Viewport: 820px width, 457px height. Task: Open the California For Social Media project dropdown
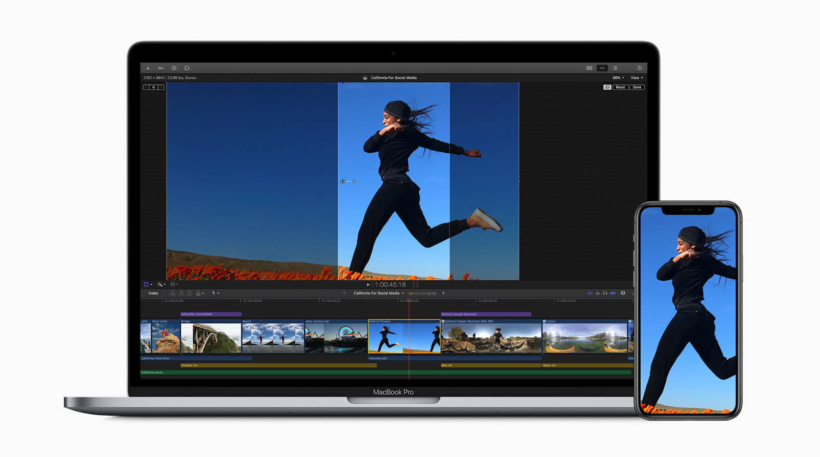pos(378,294)
